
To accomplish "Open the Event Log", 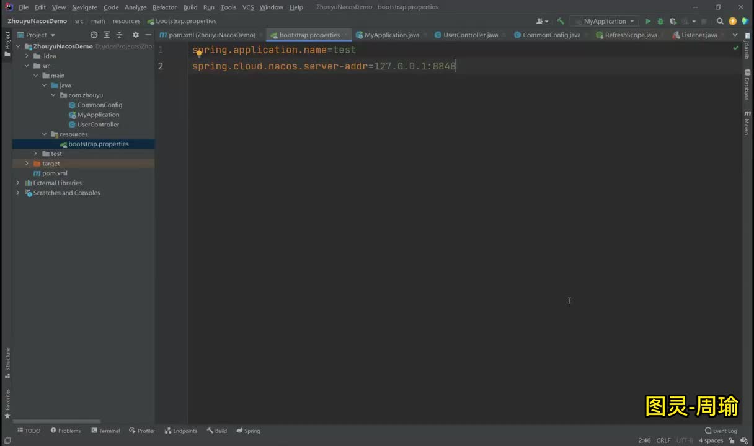I will (x=721, y=431).
